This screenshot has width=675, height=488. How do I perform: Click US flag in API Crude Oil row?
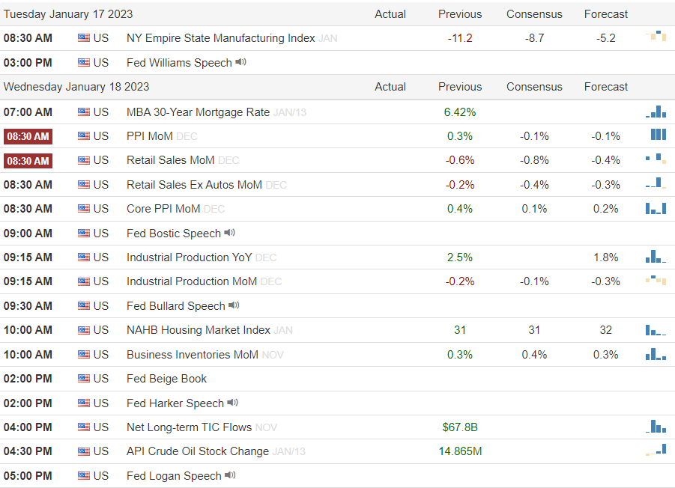pos(83,451)
